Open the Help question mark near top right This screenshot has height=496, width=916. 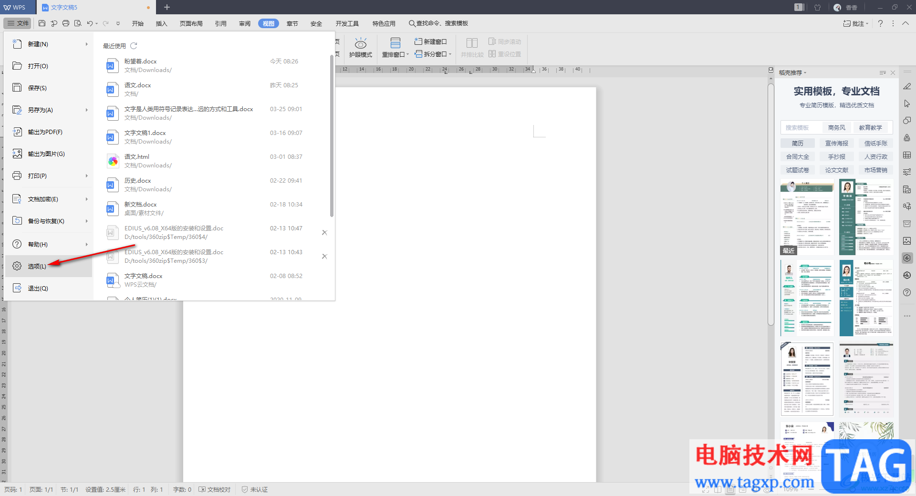(880, 23)
